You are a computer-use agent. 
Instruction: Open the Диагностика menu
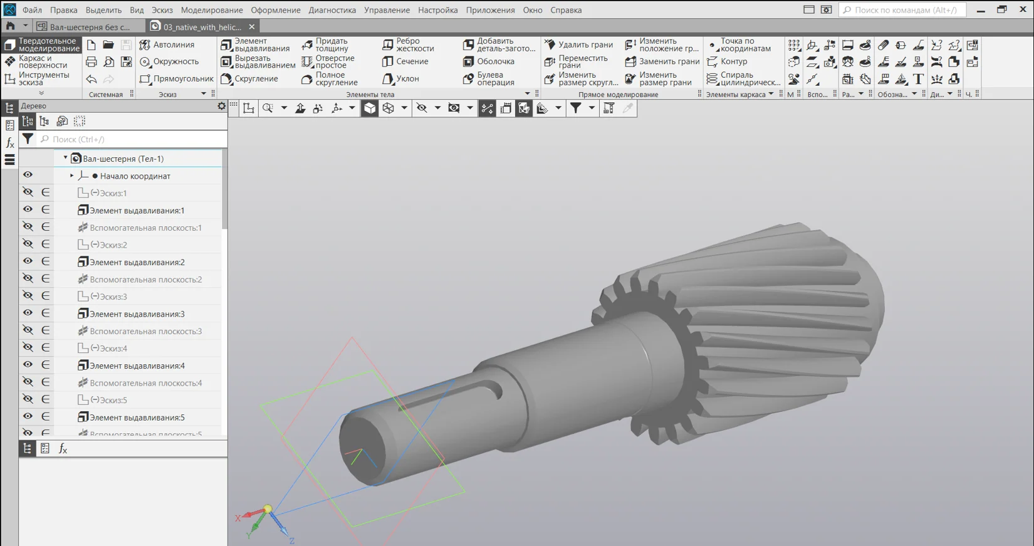[x=332, y=10]
